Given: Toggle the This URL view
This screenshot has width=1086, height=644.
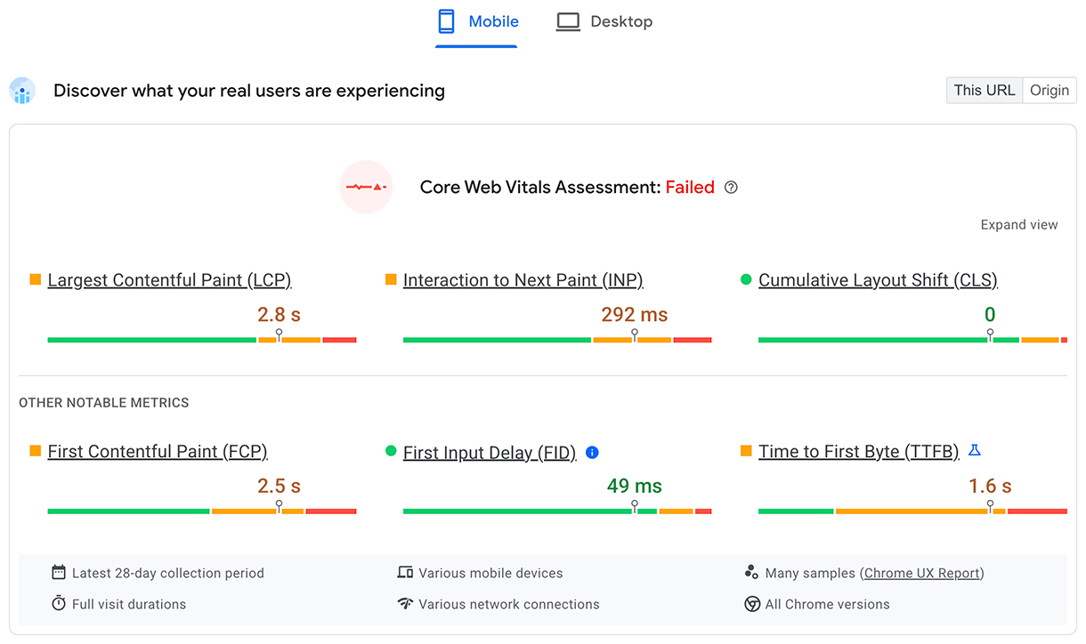Looking at the screenshot, I should point(984,90).
